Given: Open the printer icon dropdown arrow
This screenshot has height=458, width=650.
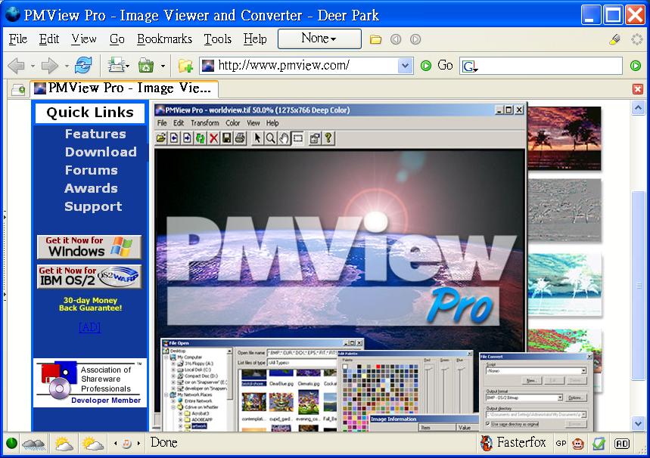Looking at the screenshot, I should point(128,66).
